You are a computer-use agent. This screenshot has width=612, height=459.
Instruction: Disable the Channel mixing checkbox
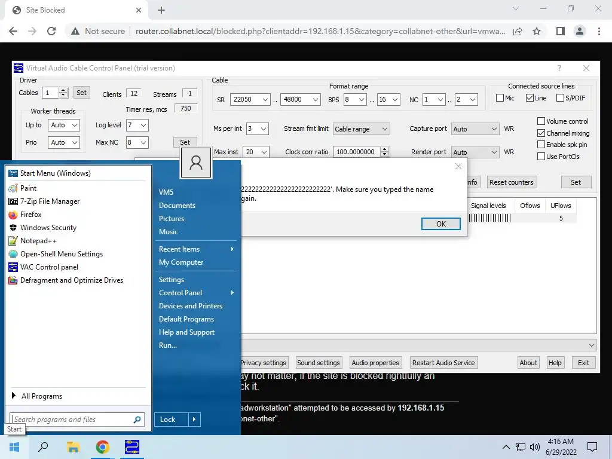click(541, 133)
